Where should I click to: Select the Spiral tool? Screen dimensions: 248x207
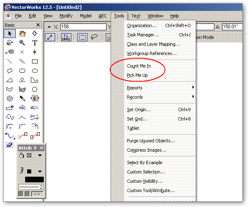[x=10, y=99]
